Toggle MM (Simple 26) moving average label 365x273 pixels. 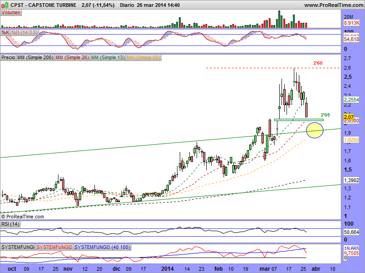[72, 58]
